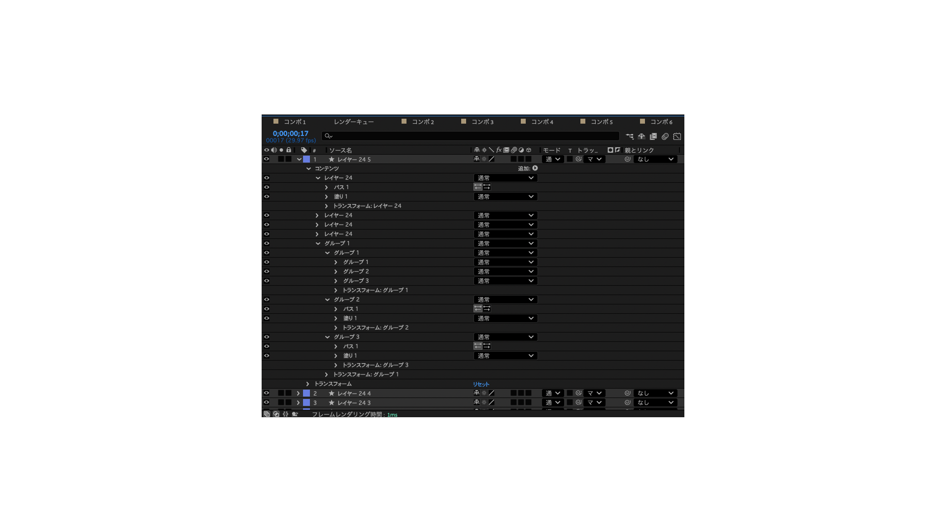Toggle the shy layers hide switch
Viewport: 946px width, 532px height.
click(x=642, y=136)
